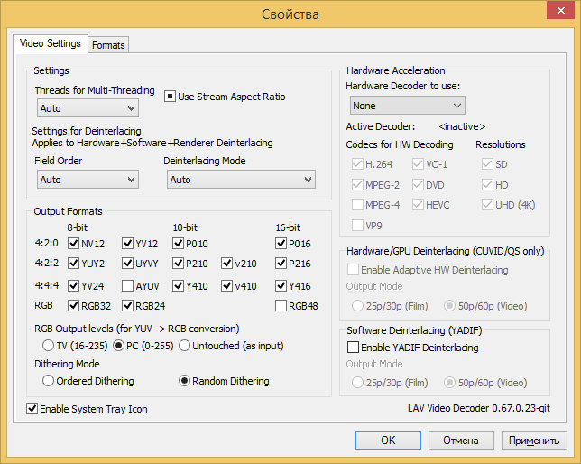Uncheck the RGB32 output format
This screenshot has width=581, height=464.
(x=73, y=306)
